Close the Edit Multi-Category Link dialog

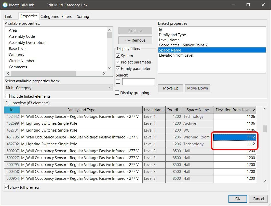263,5
